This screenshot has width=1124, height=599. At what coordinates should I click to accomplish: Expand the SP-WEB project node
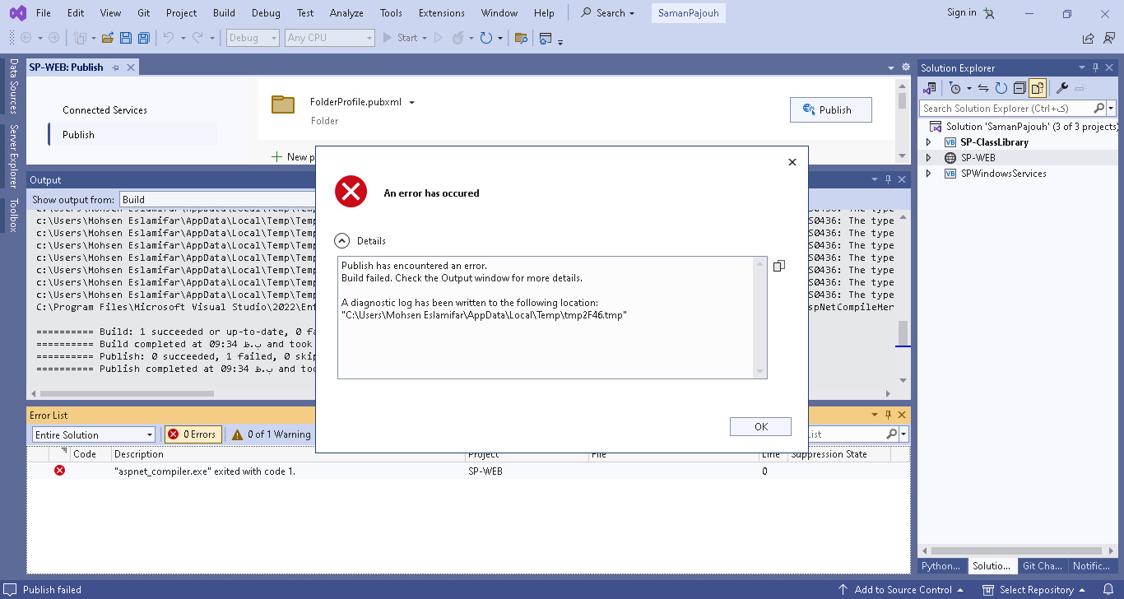[929, 158]
